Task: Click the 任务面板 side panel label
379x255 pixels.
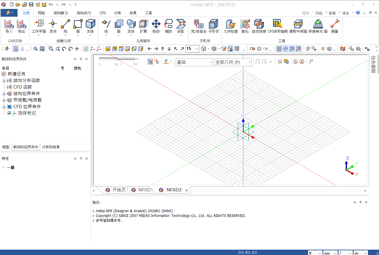Action: [373, 64]
